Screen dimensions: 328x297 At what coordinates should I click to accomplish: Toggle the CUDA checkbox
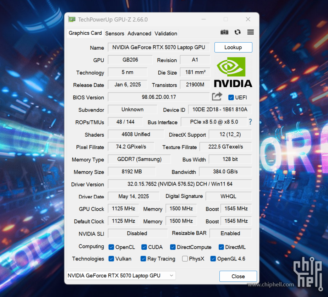pyautogui.click(x=144, y=247)
